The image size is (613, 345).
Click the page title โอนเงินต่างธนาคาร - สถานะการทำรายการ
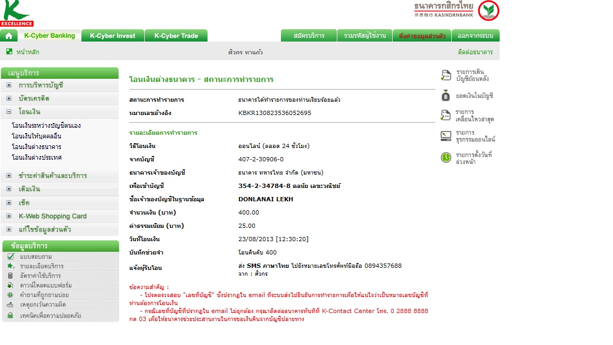click(201, 79)
